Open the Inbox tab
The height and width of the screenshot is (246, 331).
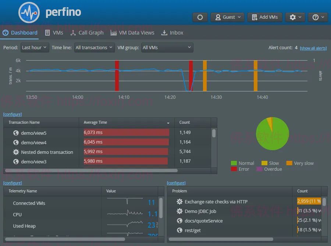(x=172, y=32)
